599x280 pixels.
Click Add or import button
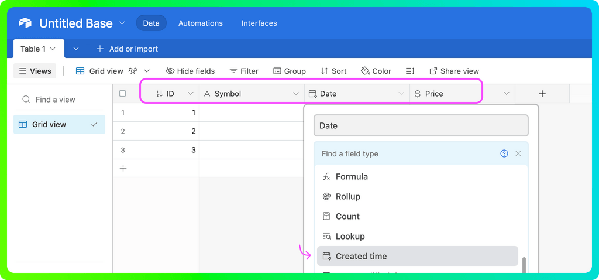coord(127,49)
